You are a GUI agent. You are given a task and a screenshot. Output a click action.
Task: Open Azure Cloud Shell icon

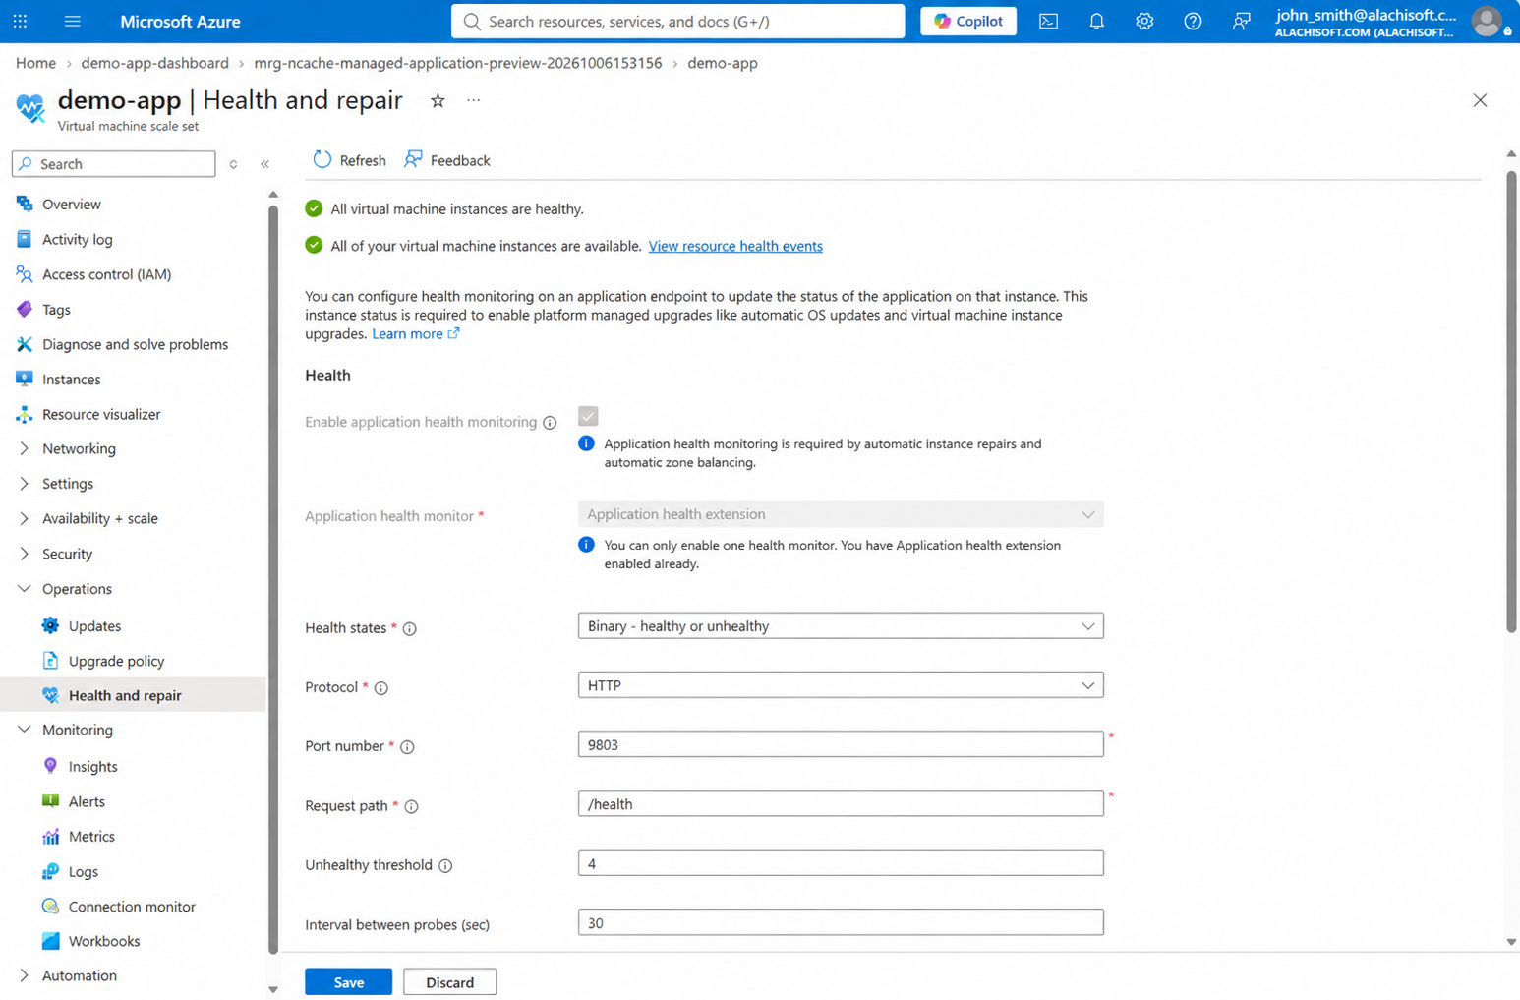[x=1048, y=21]
